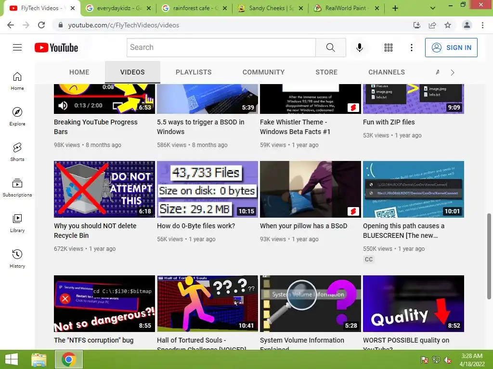Switch to the PLAYLISTS tab

(194, 72)
